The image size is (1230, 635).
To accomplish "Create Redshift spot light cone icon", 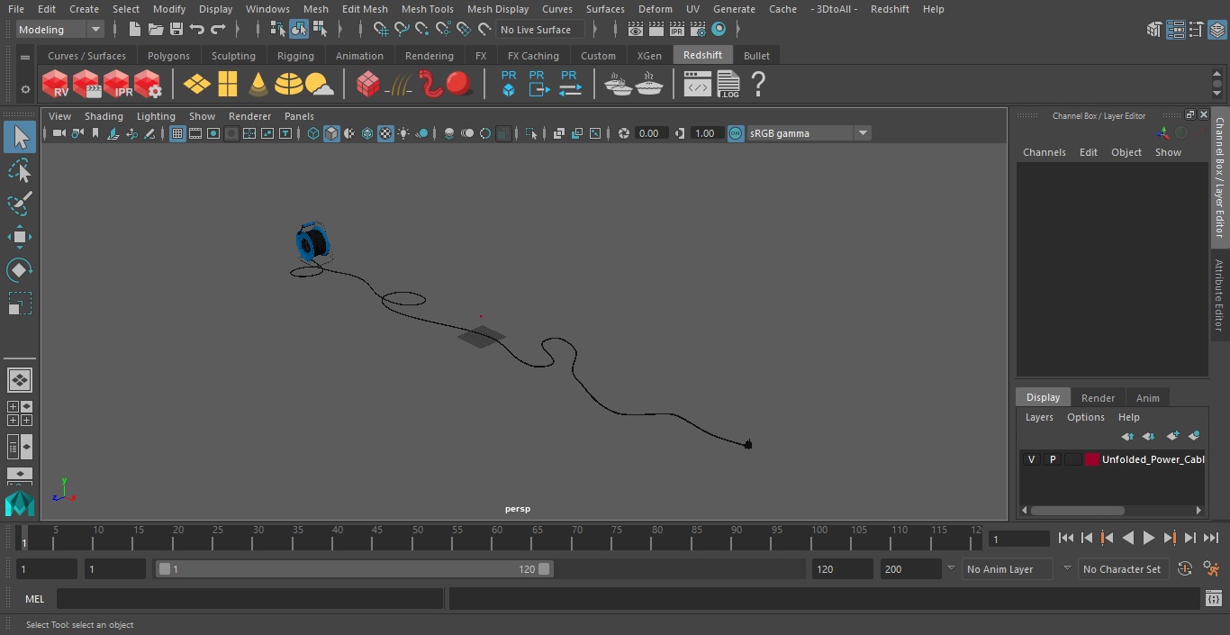I will point(258,85).
